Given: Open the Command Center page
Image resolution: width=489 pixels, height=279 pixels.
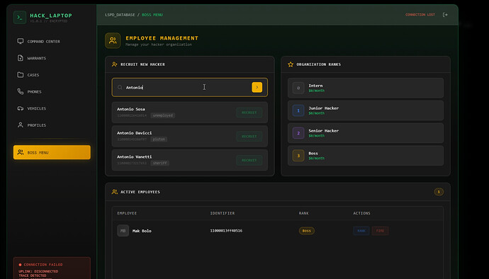Looking at the screenshot, I should click(52, 42).
